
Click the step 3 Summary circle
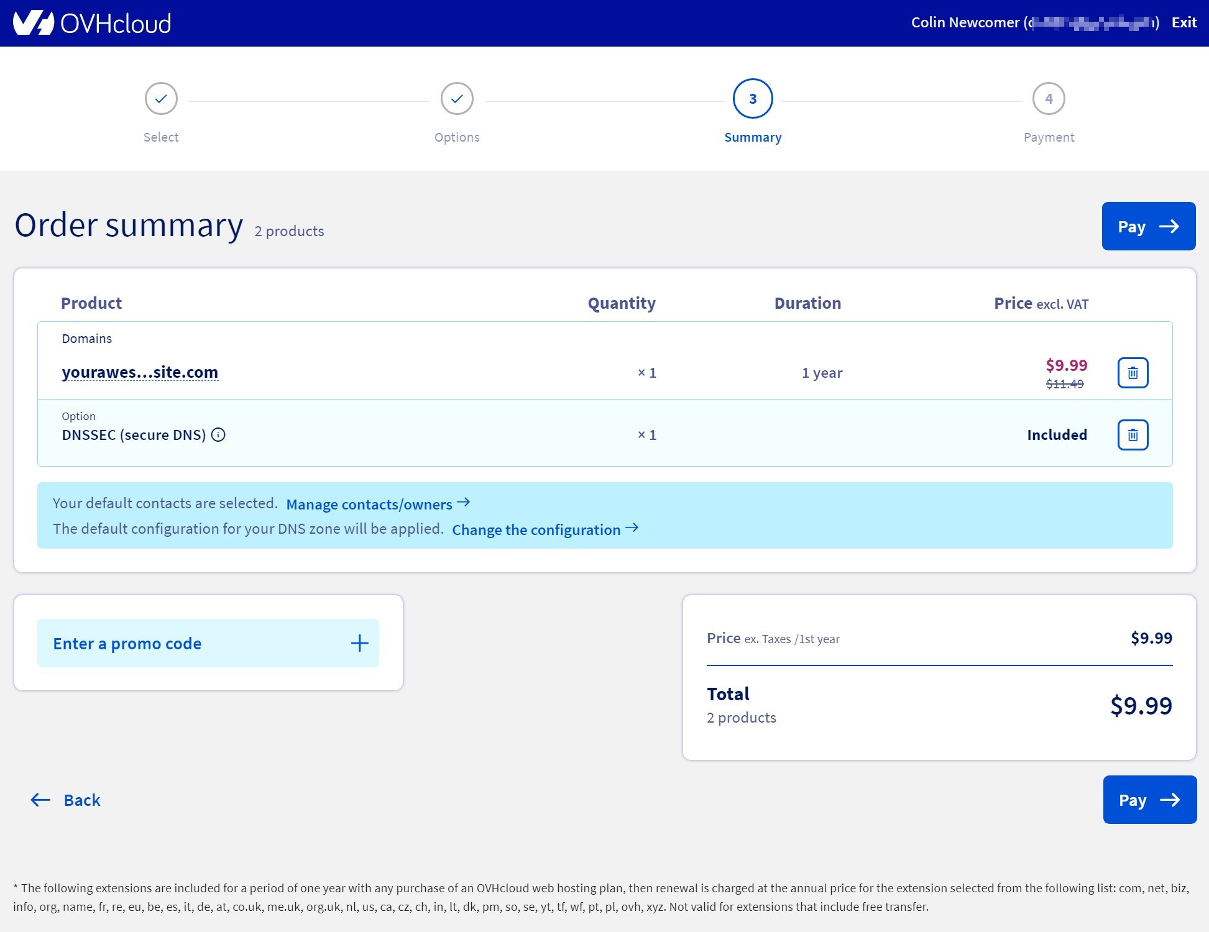(753, 99)
